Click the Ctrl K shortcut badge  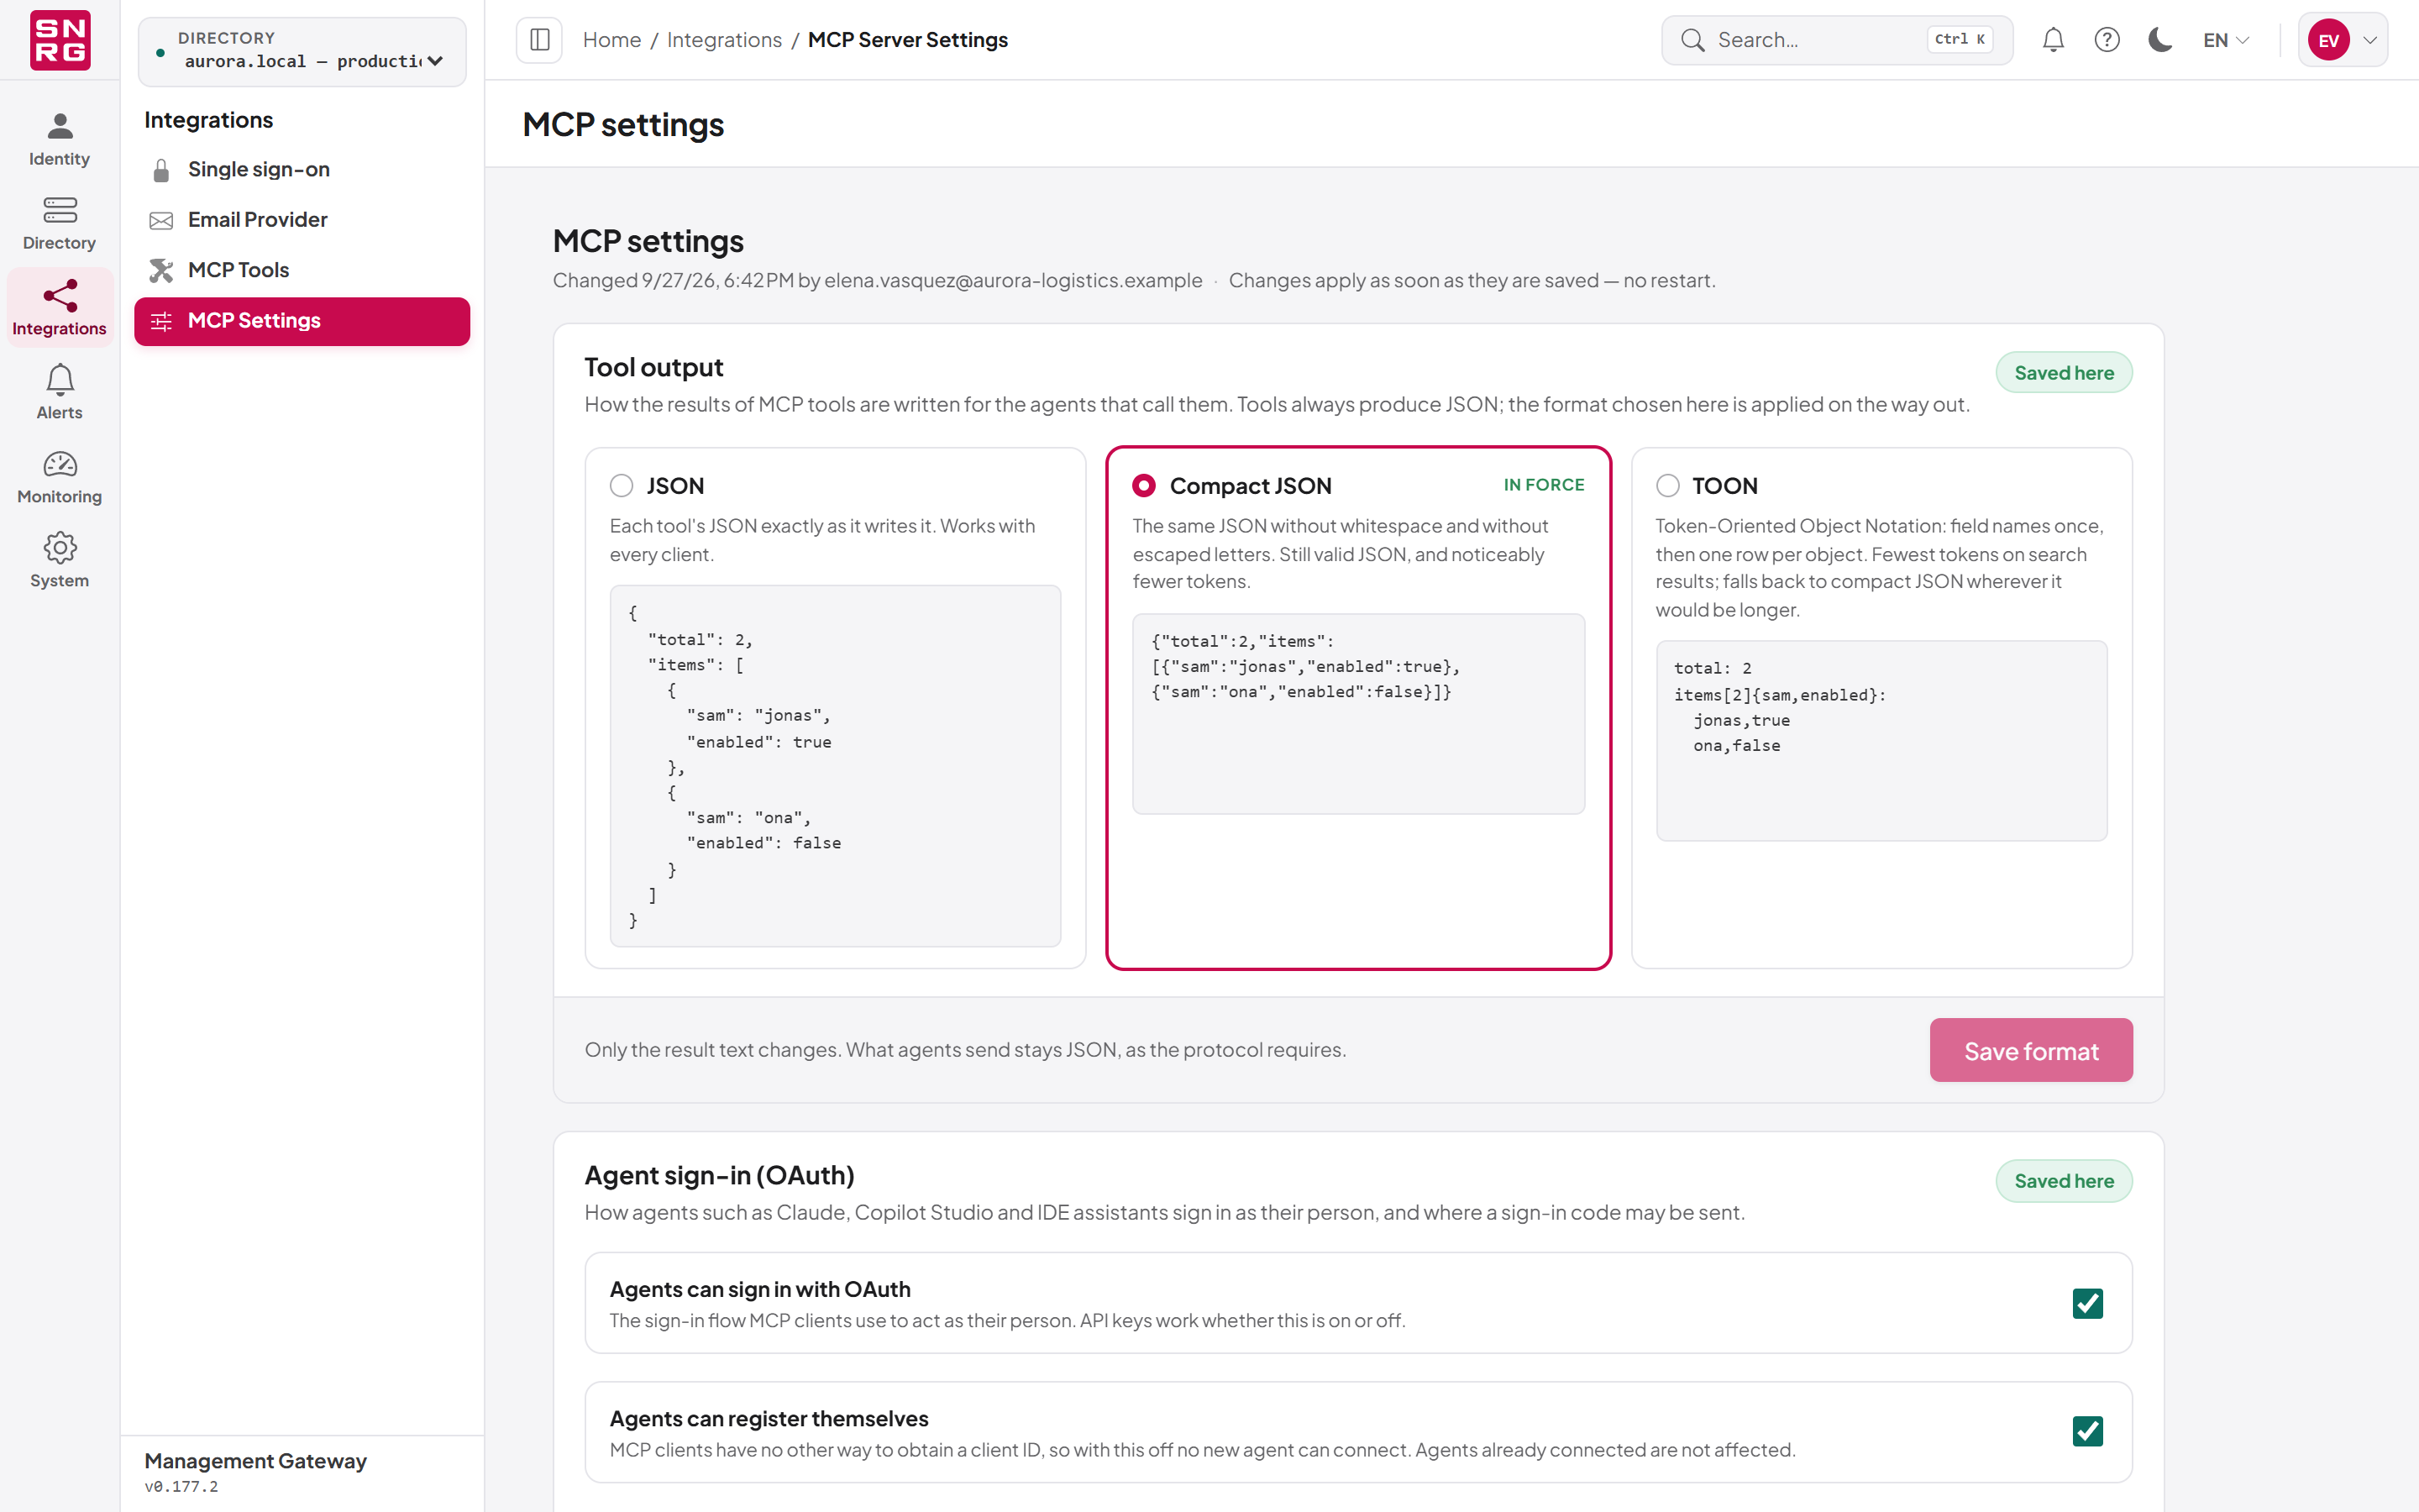coord(1960,40)
